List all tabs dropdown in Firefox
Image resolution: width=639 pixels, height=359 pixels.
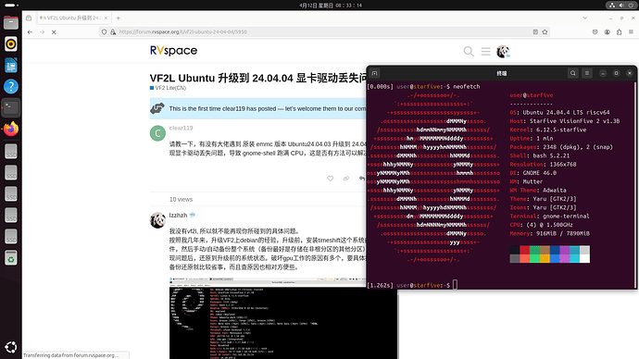pos(584,18)
